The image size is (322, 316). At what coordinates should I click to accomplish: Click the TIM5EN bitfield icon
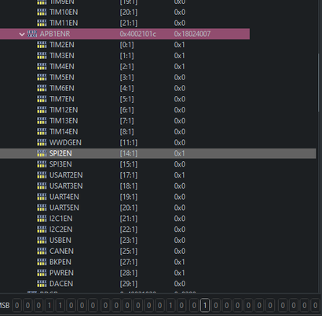(42, 78)
